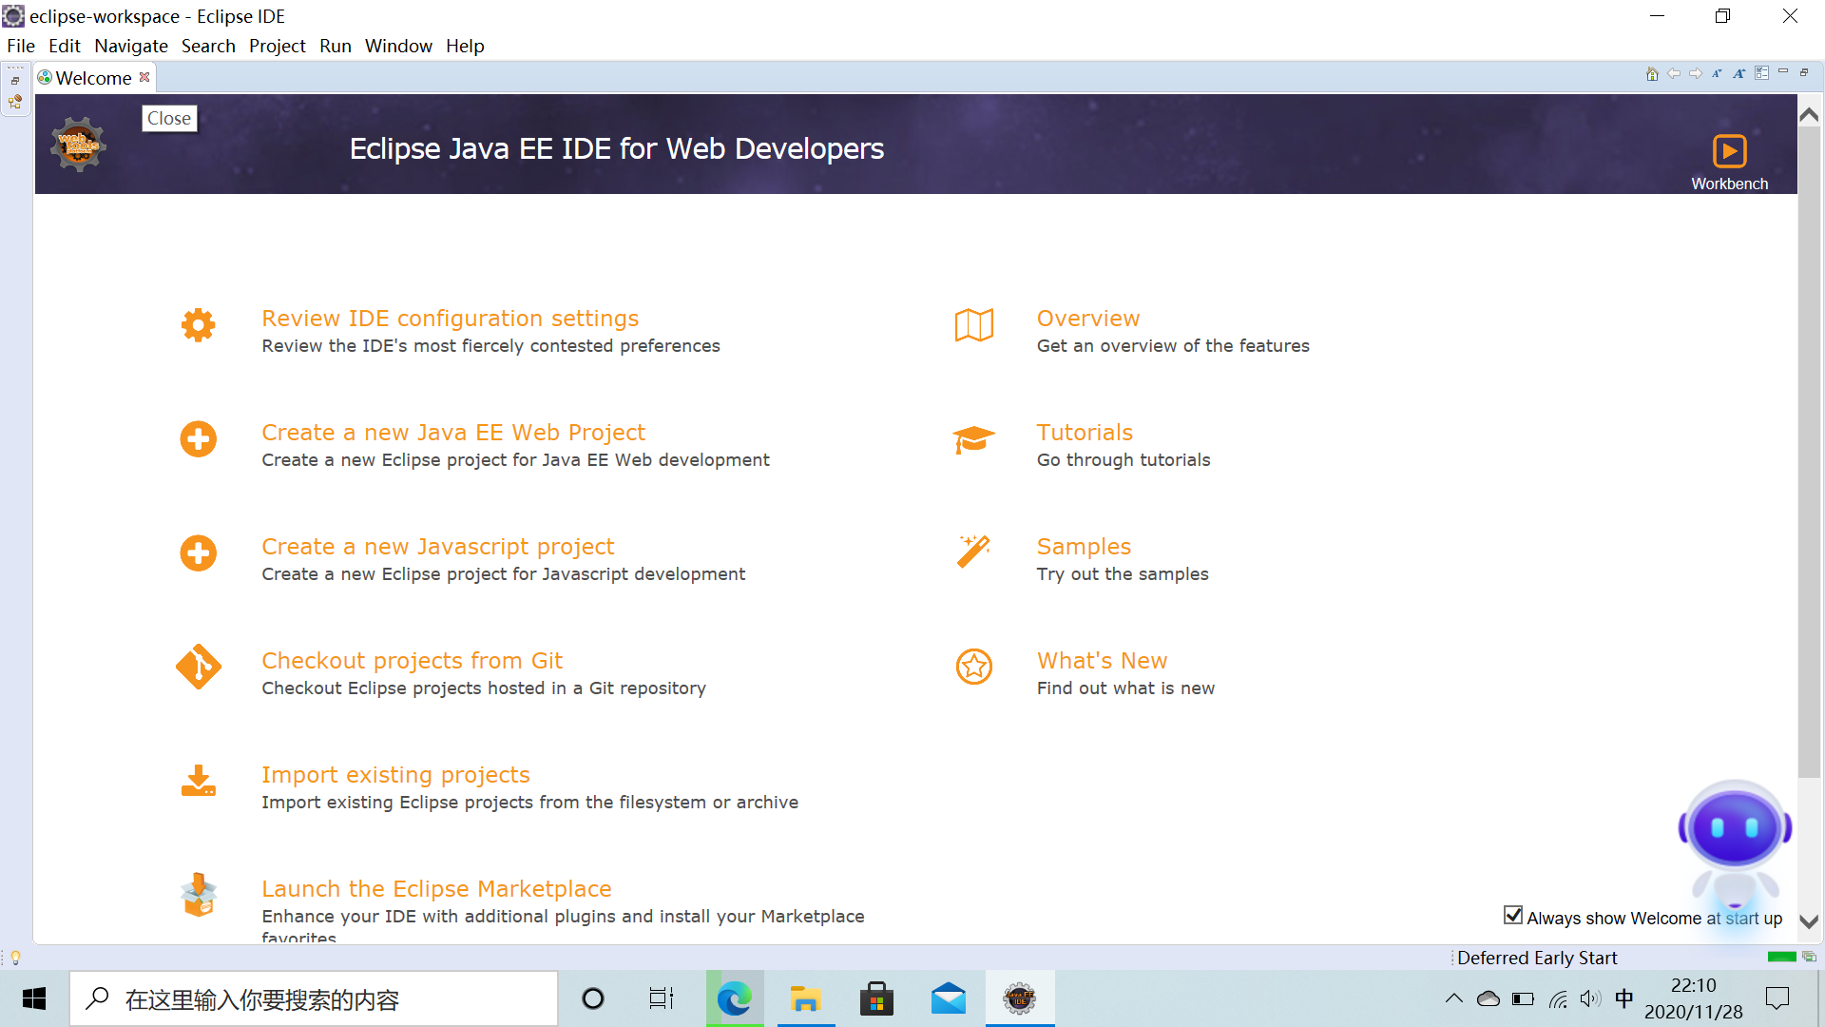Restore the collapsed view in left sidebar
Image resolution: width=1825 pixels, height=1027 pixels.
pos(15,81)
